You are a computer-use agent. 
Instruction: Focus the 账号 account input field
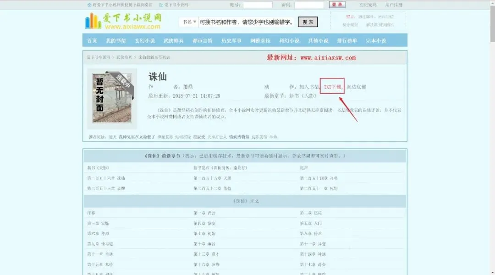coord(258,5)
